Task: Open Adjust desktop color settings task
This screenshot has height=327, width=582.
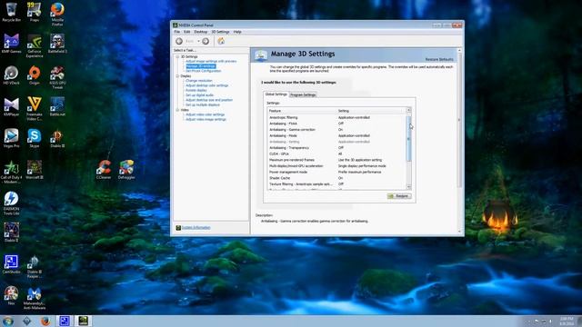Action: (206, 85)
